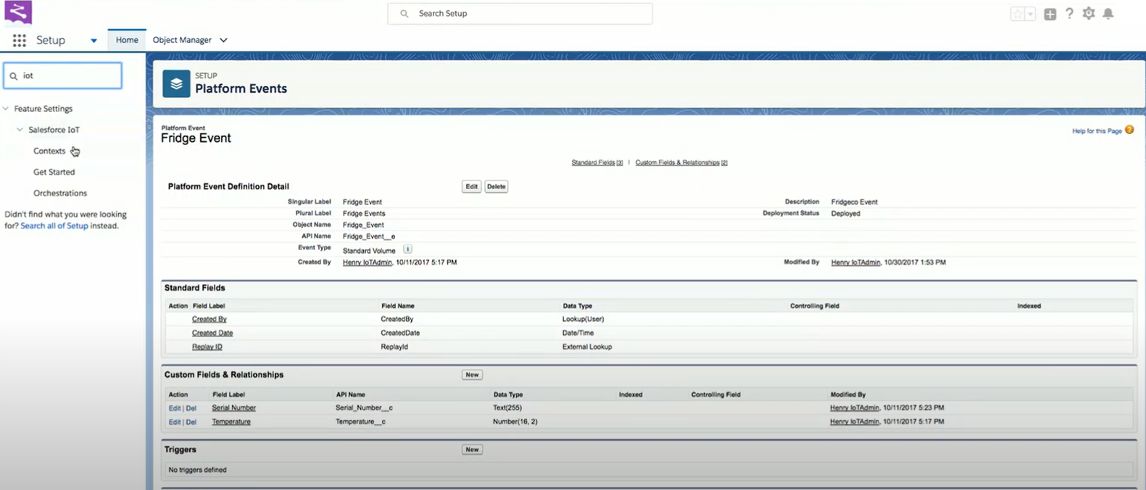Click magnifier icon in Search Setup
Screen dimensions: 1146x490
[x=404, y=14]
